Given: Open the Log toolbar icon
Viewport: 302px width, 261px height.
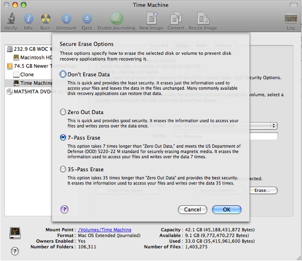Looking at the screenshot, I should (290, 19).
